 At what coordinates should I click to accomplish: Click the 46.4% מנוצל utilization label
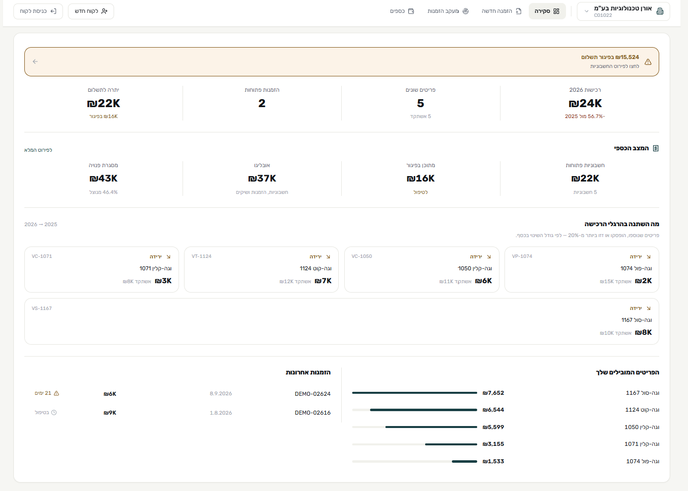pos(103,192)
